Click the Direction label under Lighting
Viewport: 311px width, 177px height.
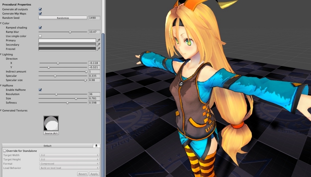12,59
